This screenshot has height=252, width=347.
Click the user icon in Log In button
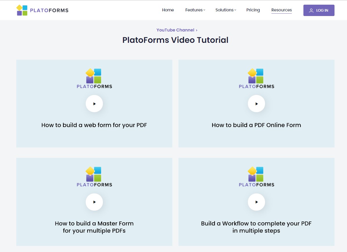point(311,10)
